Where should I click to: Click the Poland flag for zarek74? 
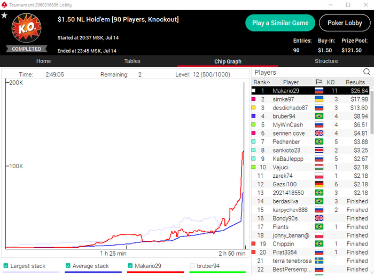click(x=319, y=176)
